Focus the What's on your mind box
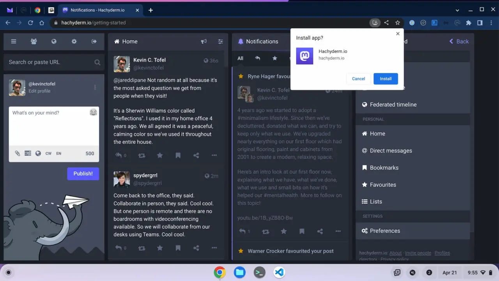 coord(54,126)
